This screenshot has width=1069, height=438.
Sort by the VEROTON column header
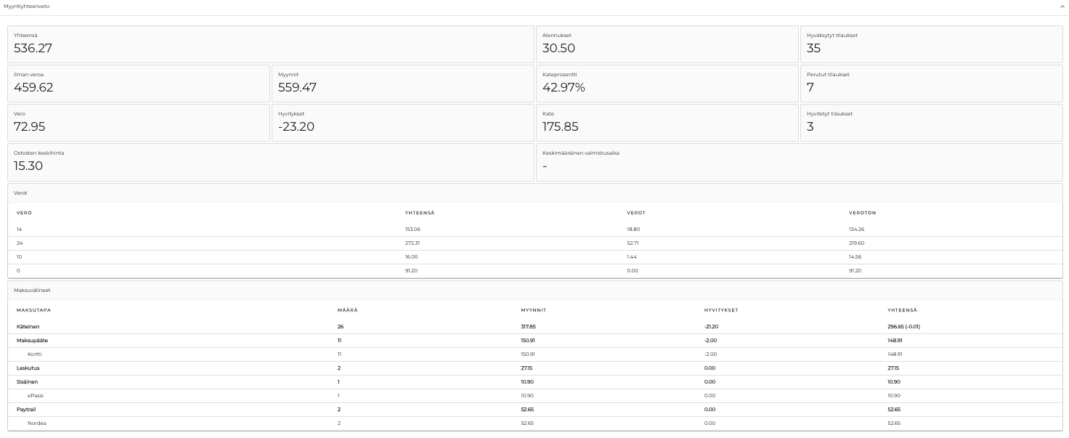tap(862, 213)
